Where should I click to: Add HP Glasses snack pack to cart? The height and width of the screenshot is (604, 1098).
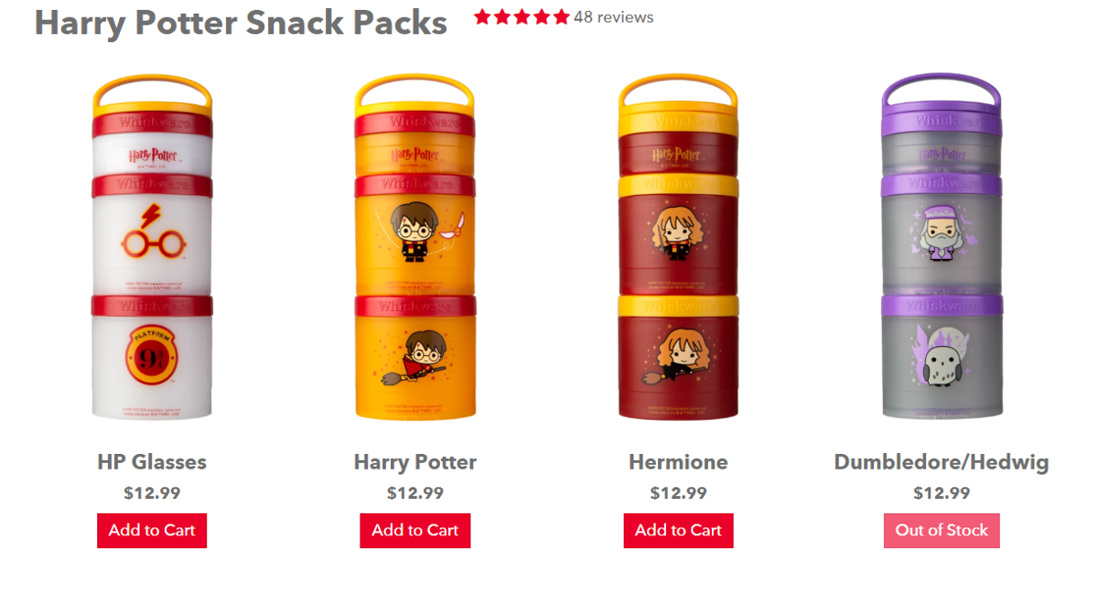[x=152, y=531]
